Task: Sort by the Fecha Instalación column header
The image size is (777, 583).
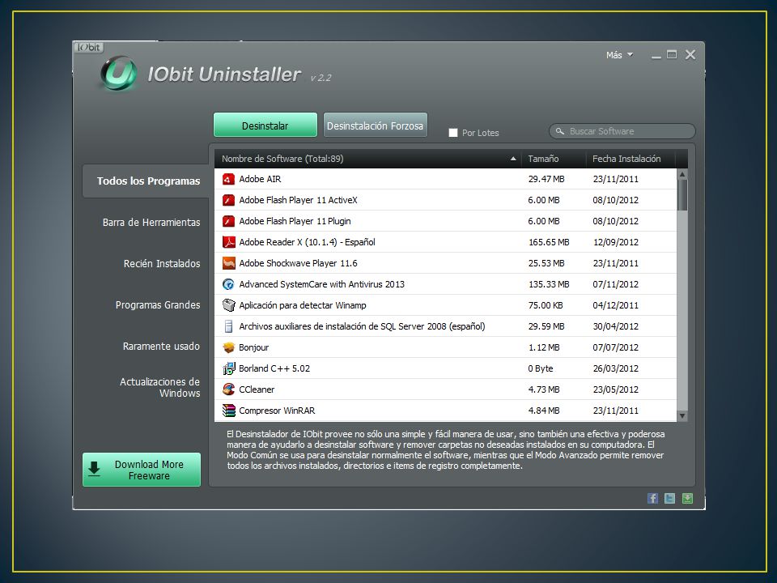Action: point(626,160)
